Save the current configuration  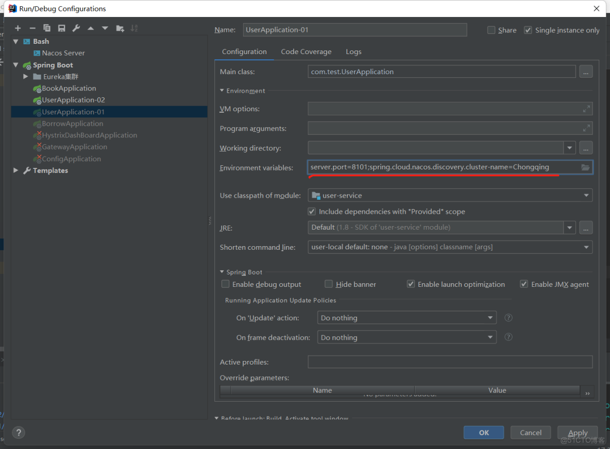(61, 28)
